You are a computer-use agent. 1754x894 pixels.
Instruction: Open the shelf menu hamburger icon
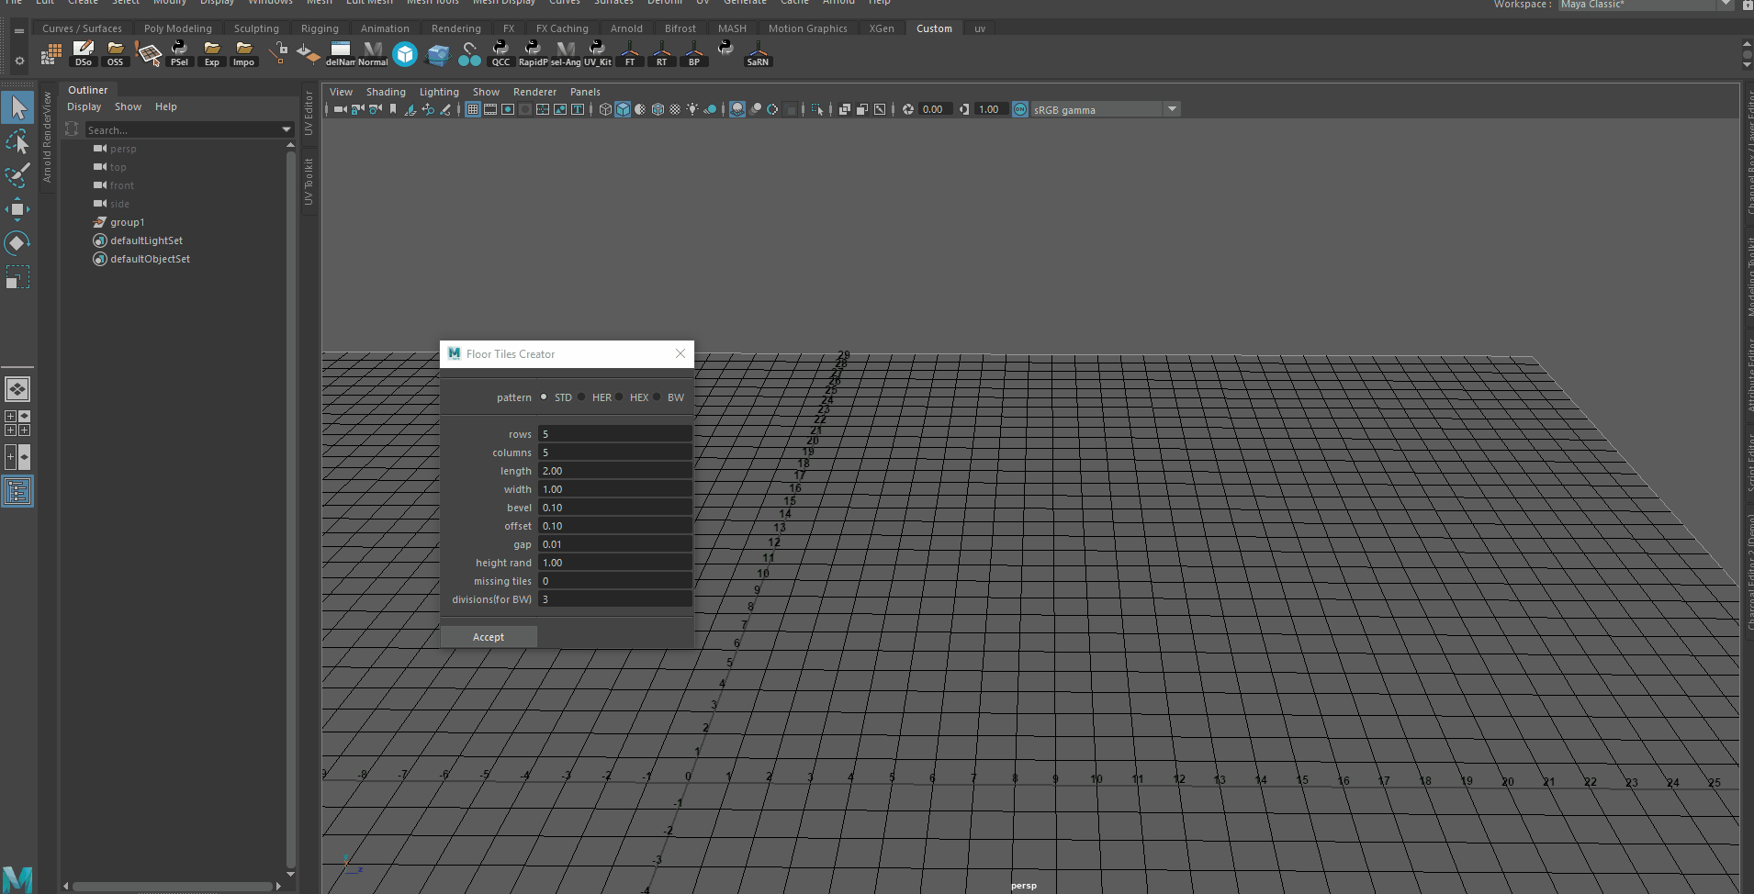pos(19,30)
